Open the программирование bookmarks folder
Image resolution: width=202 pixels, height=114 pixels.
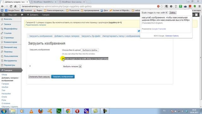(x=90, y=10)
